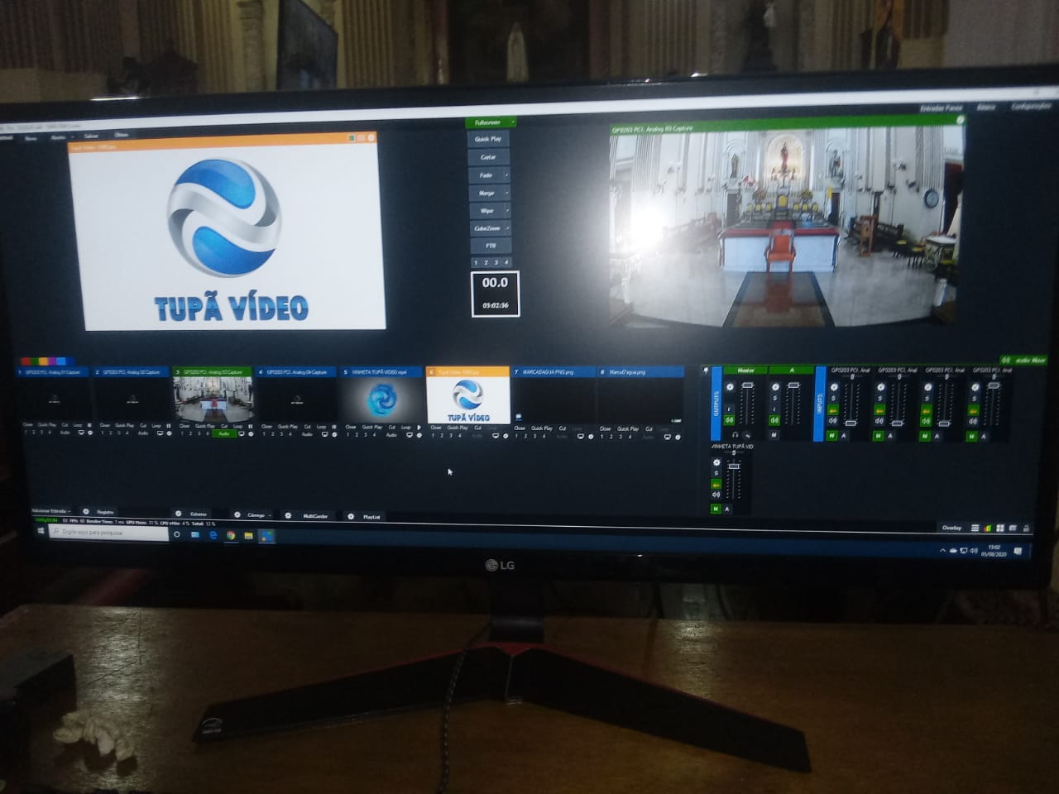The height and width of the screenshot is (794, 1059).
Task: Open Master output audio settings gear
Action: 730,387
